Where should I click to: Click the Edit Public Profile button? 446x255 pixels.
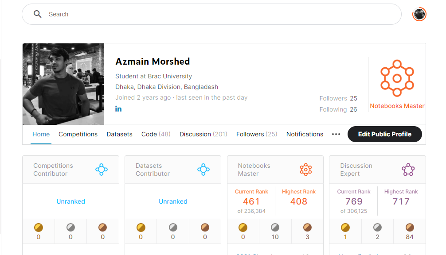pyautogui.click(x=384, y=134)
